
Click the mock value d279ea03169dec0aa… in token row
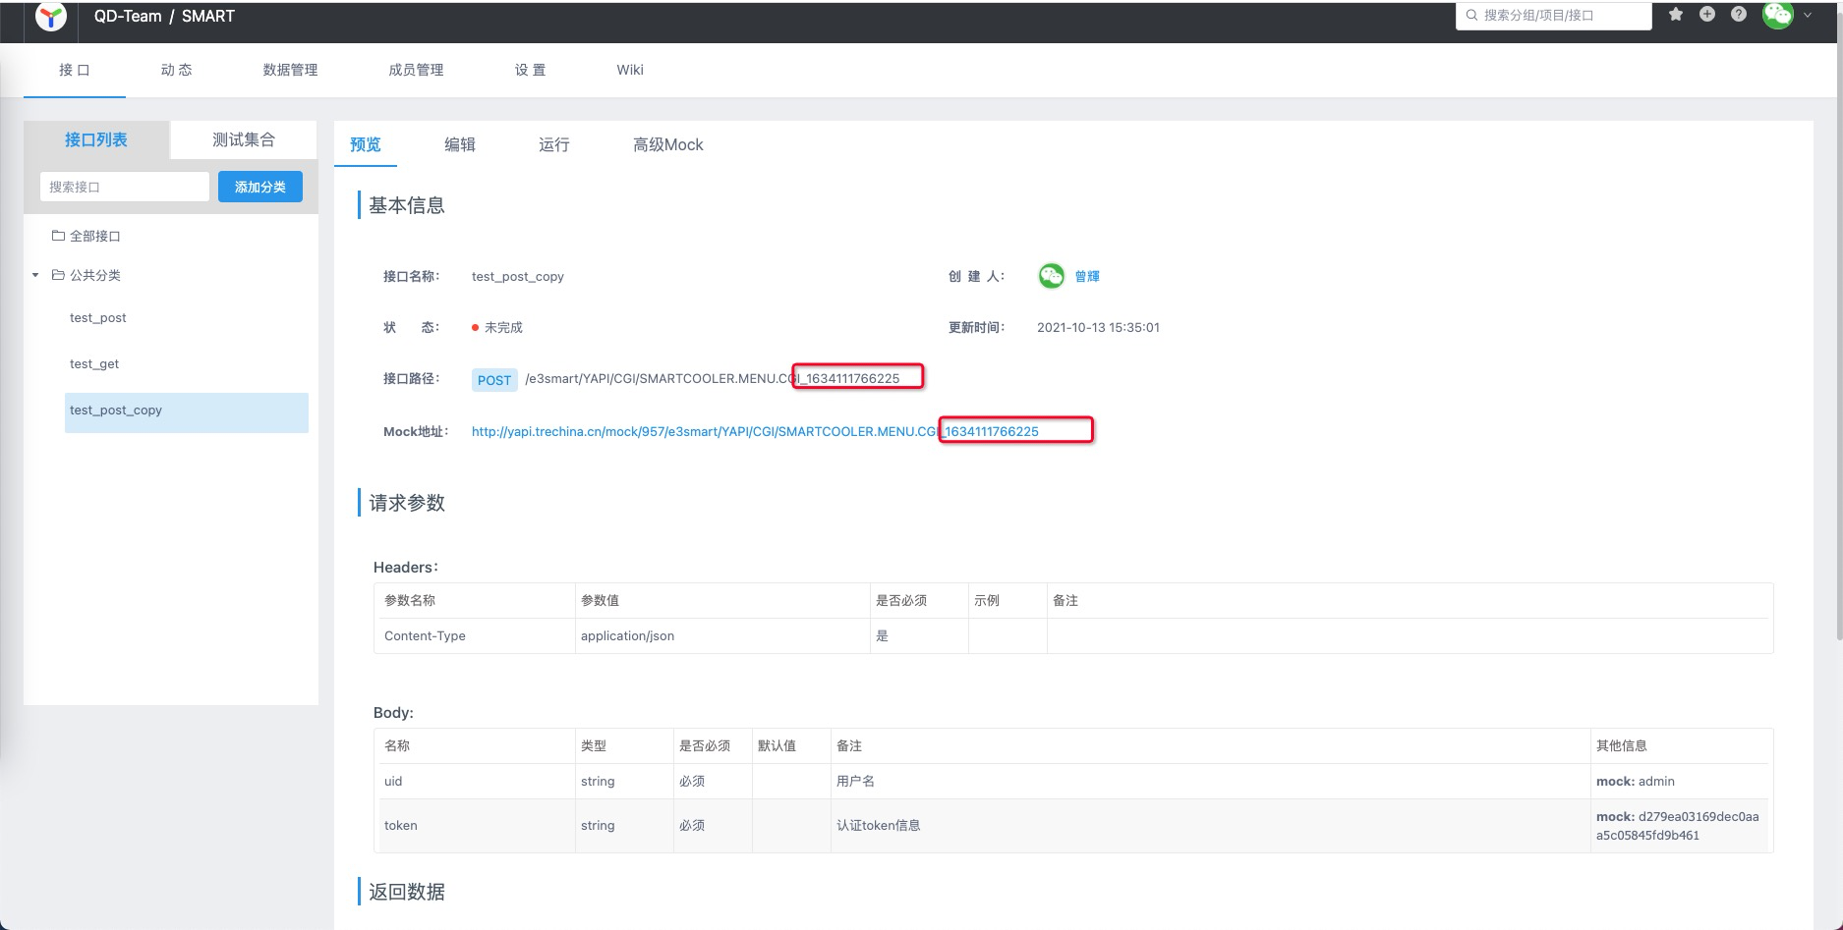coord(1680,826)
